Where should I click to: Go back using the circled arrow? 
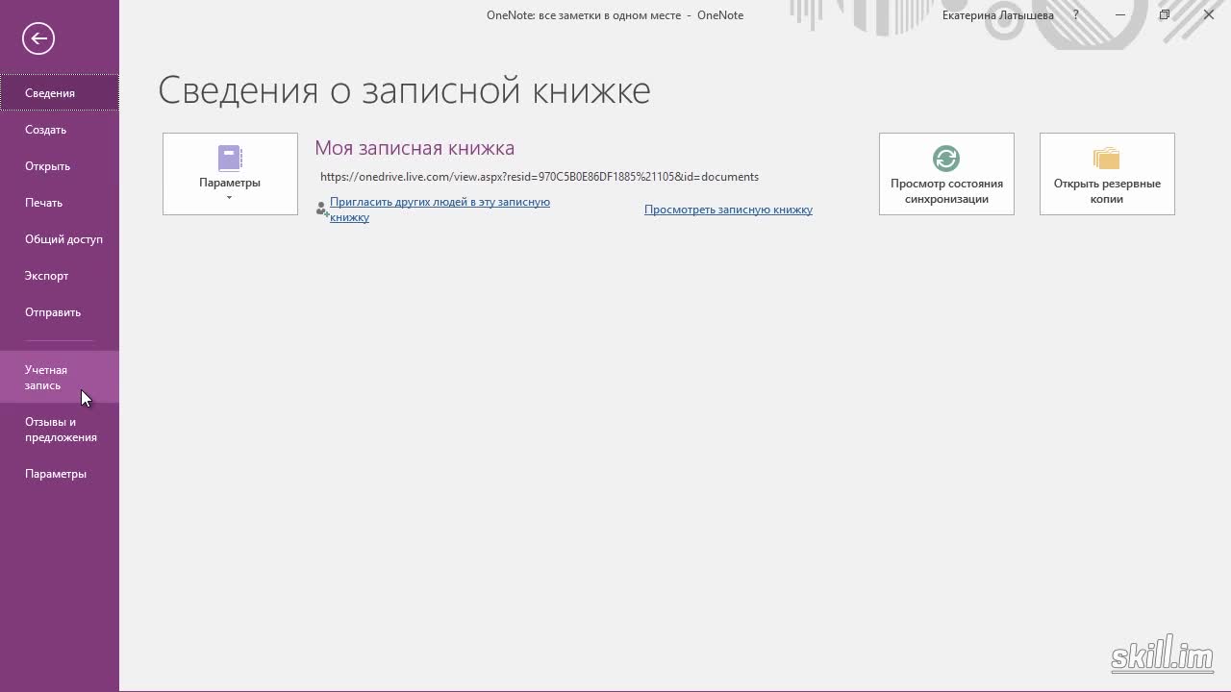pyautogui.click(x=38, y=38)
